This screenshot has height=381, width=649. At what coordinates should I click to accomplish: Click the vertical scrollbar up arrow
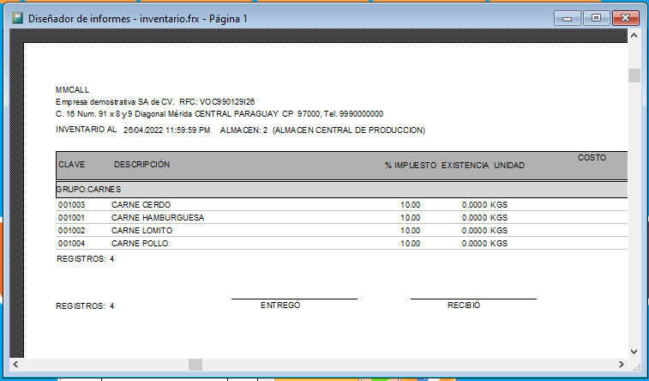(634, 36)
